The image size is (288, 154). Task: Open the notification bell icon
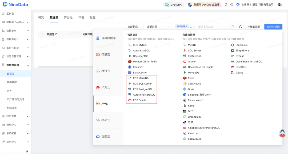click(226, 5)
